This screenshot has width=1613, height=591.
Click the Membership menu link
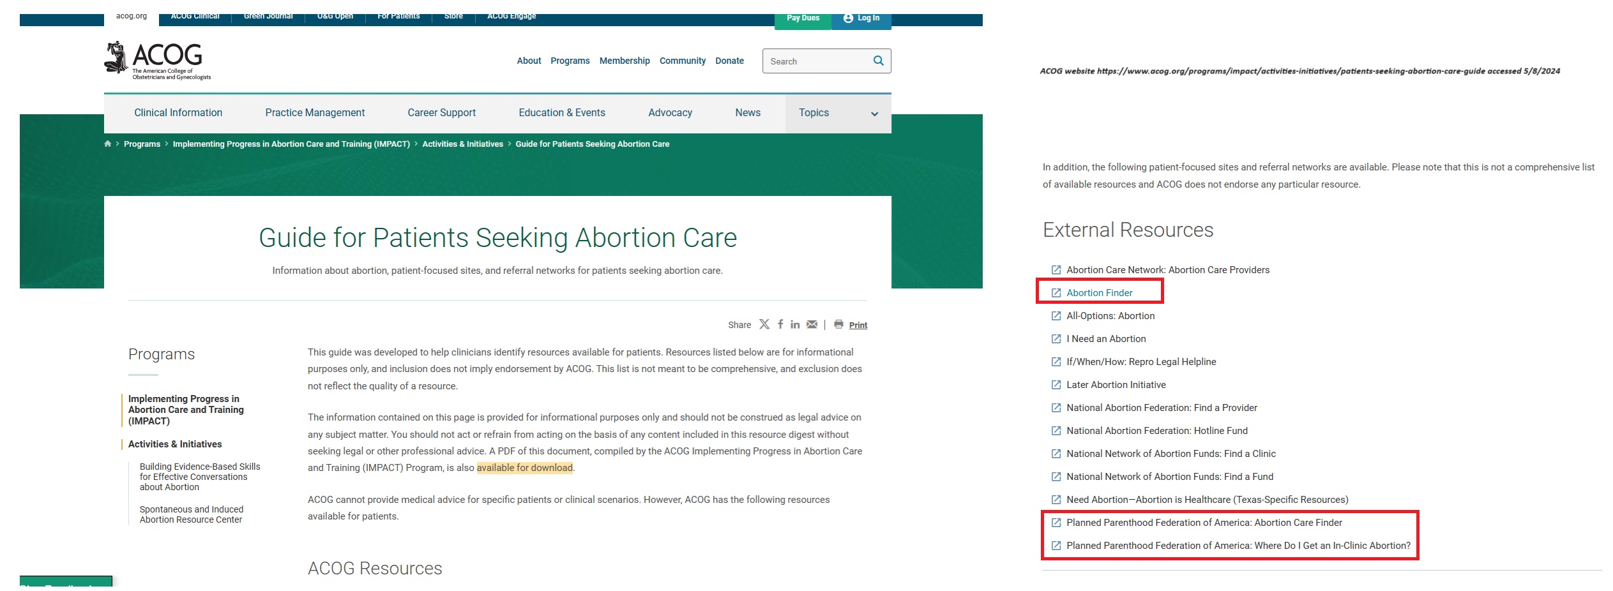625,61
